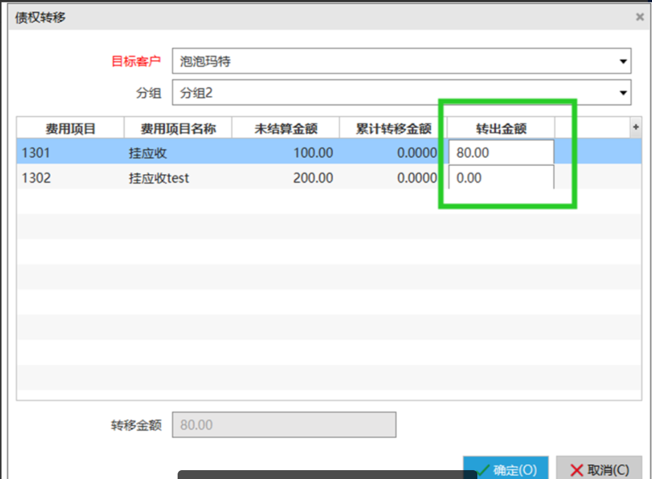Focus the 转出金额 input showing 0.00
The height and width of the screenshot is (479, 652).
point(501,178)
